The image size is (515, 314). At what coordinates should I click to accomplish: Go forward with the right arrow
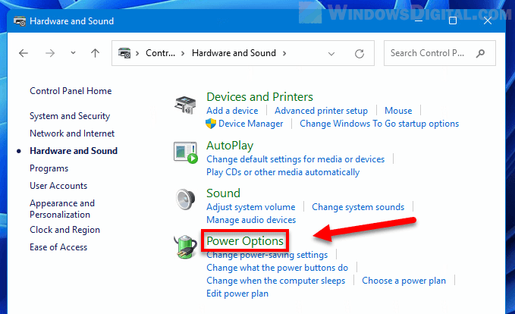[50, 53]
